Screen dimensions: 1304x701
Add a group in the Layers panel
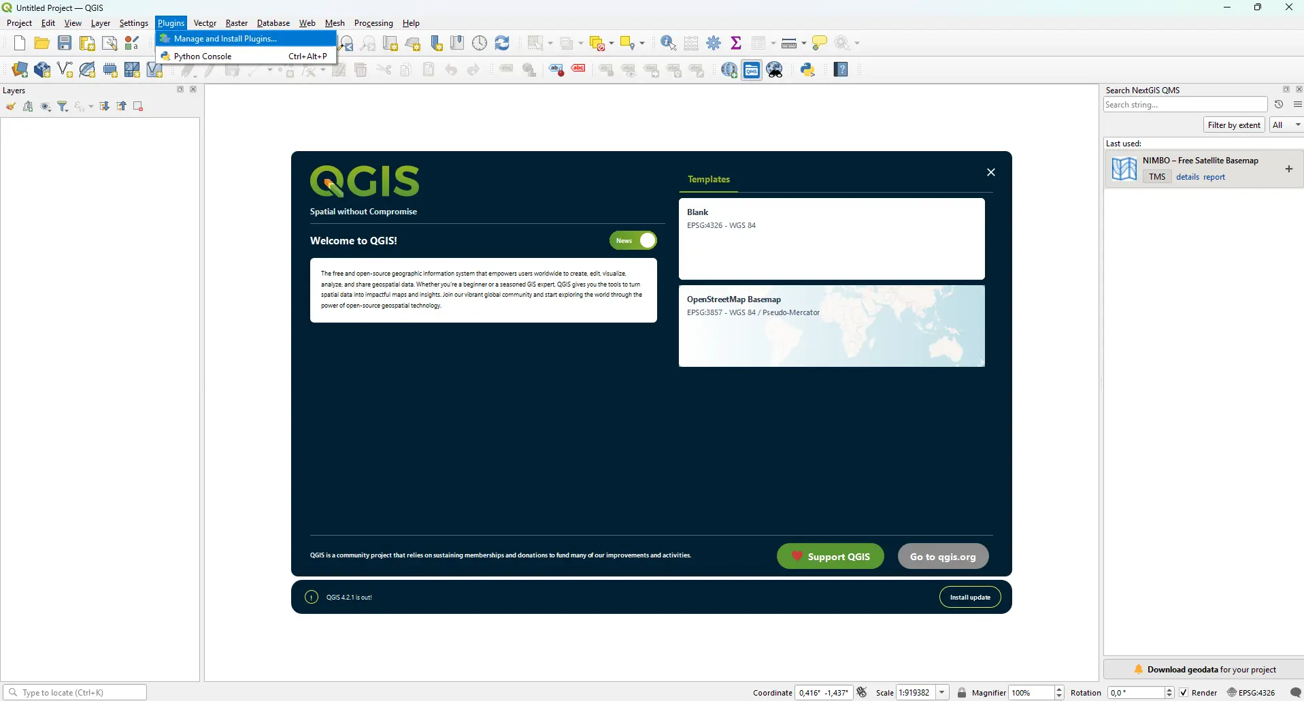[28, 106]
